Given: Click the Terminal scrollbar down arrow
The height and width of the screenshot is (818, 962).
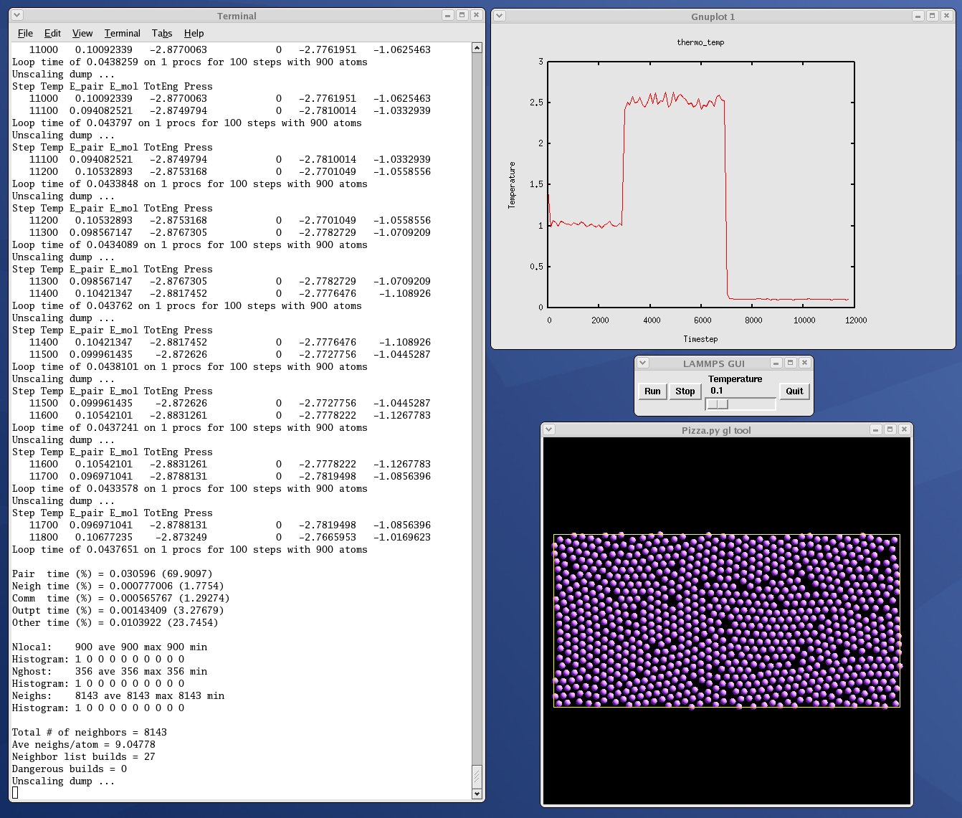Looking at the screenshot, I should click(477, 794).
